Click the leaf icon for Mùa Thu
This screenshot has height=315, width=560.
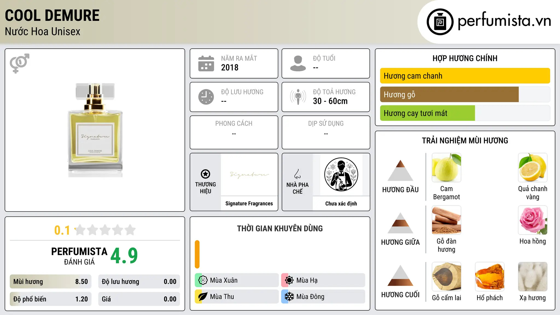click(x=203, y=297)
